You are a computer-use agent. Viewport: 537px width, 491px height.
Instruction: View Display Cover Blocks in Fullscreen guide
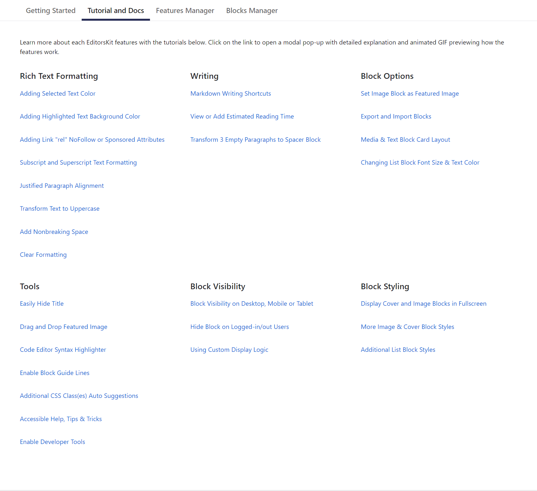tap(423, 303)
